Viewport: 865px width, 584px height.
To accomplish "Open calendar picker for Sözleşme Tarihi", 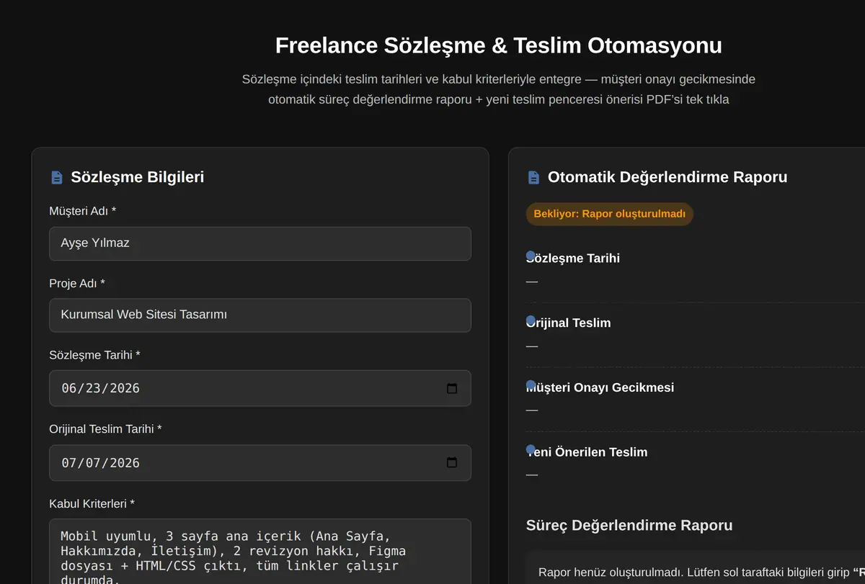I will [452, 388].
